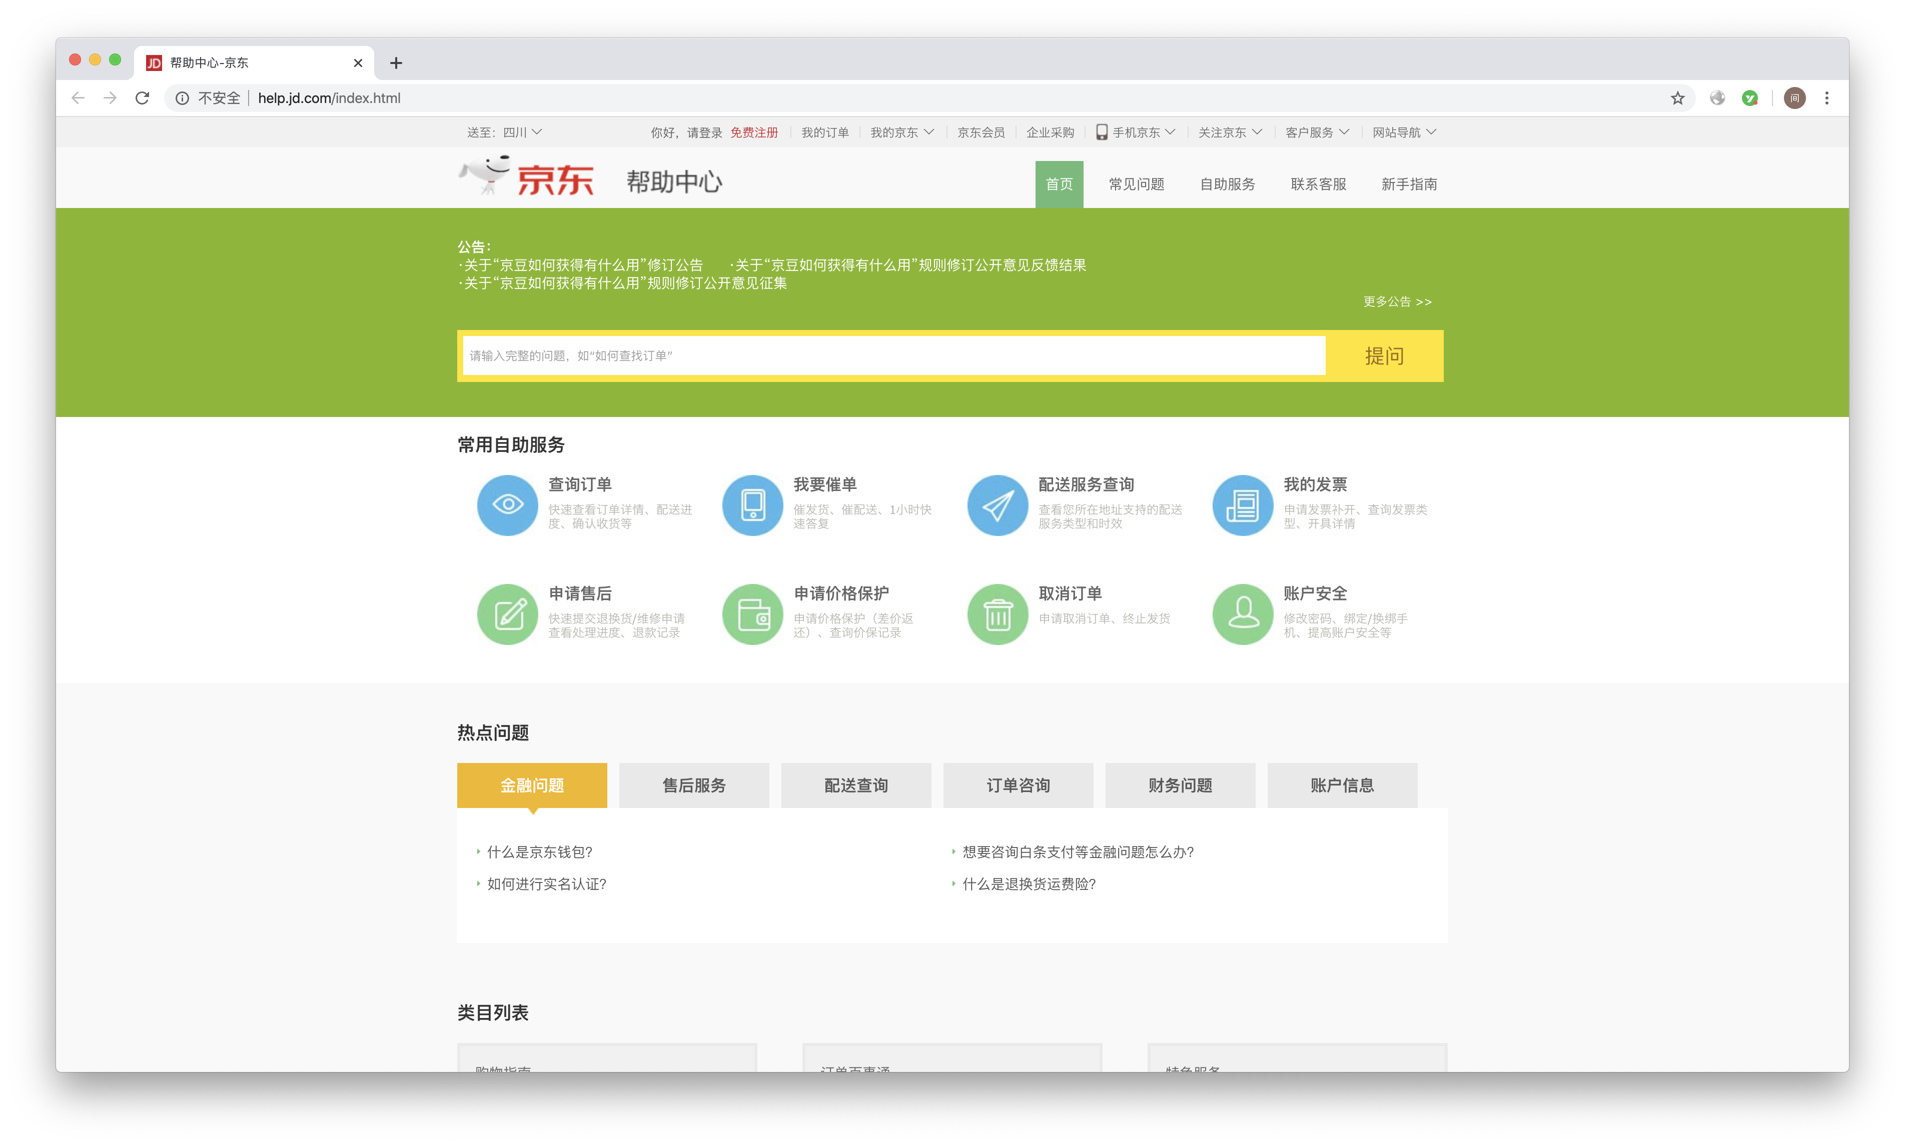The height and width of the screenshot is (1146, 1905).
Task: Go back with the browser back arrow
Action: click(78, 98)
